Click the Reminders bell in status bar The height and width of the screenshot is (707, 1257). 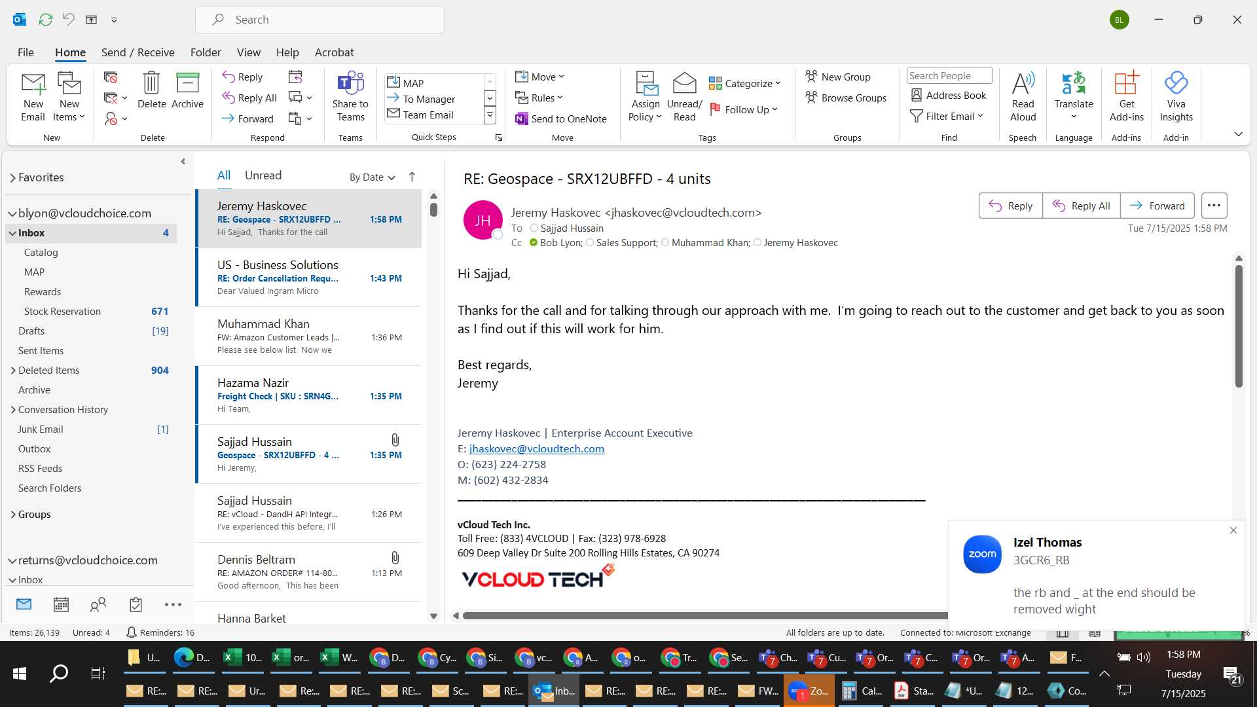pos(131,632)
